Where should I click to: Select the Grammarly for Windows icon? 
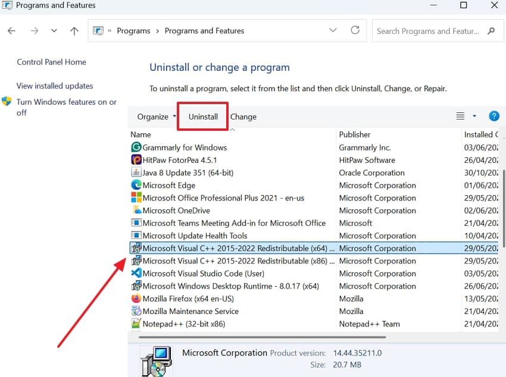click(x=136, y=147)
